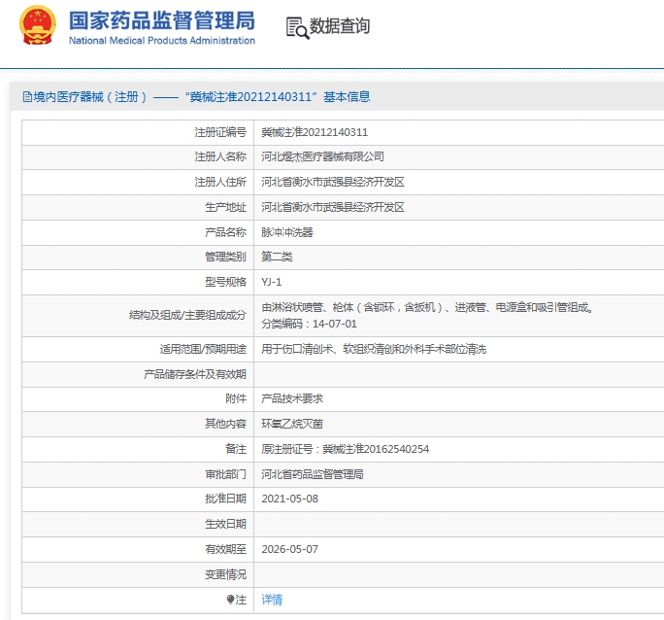
Task: Click the 生产地址 address value
Action: pyautogui.click(x=333, y=207)
